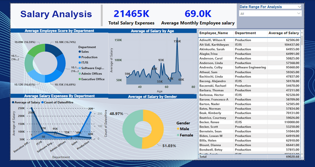Viewport: 315px width, 167px height.
Task: Click the green Executive Office donut segment
Action: [36, 50]
